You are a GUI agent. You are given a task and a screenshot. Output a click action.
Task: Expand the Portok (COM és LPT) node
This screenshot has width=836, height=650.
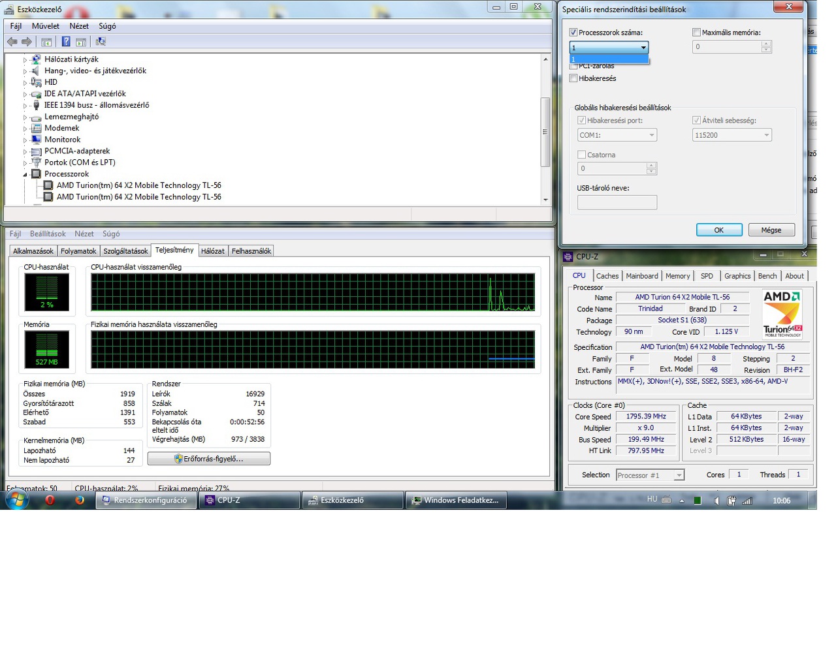click(x=25, y=163)
